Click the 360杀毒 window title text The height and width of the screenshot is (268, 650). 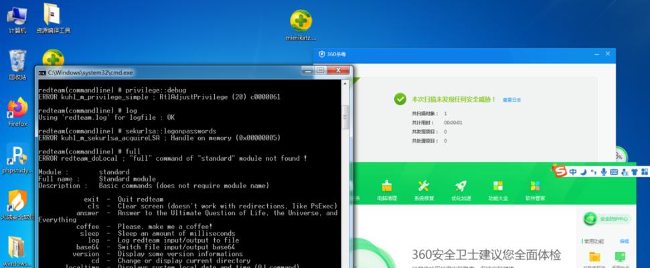(x=336, y=54)
